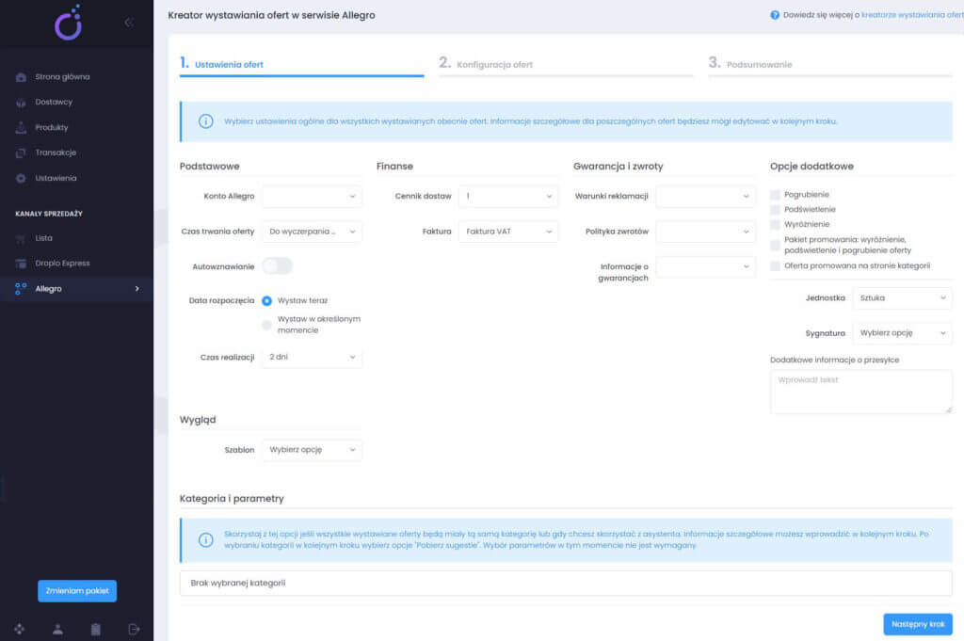Viewport: 964px width, 641px height.
Task: Click the Ustawienia gear icon
Action: tap(21, 178)
